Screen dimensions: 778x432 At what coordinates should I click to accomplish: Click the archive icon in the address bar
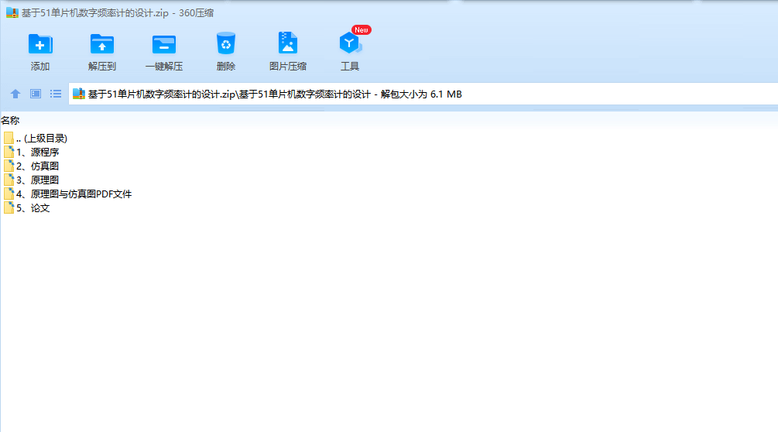[79, 94]
